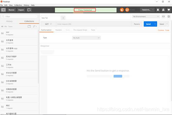The width and height of the screenshot is (172, 115).
Task: Send the request
Action: 148,24
